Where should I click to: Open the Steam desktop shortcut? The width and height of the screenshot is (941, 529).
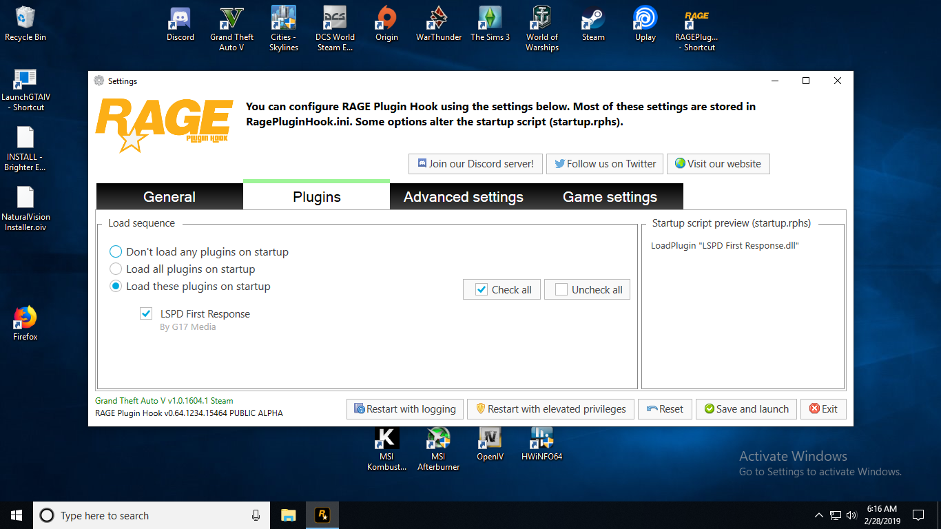tap(593, 24)
